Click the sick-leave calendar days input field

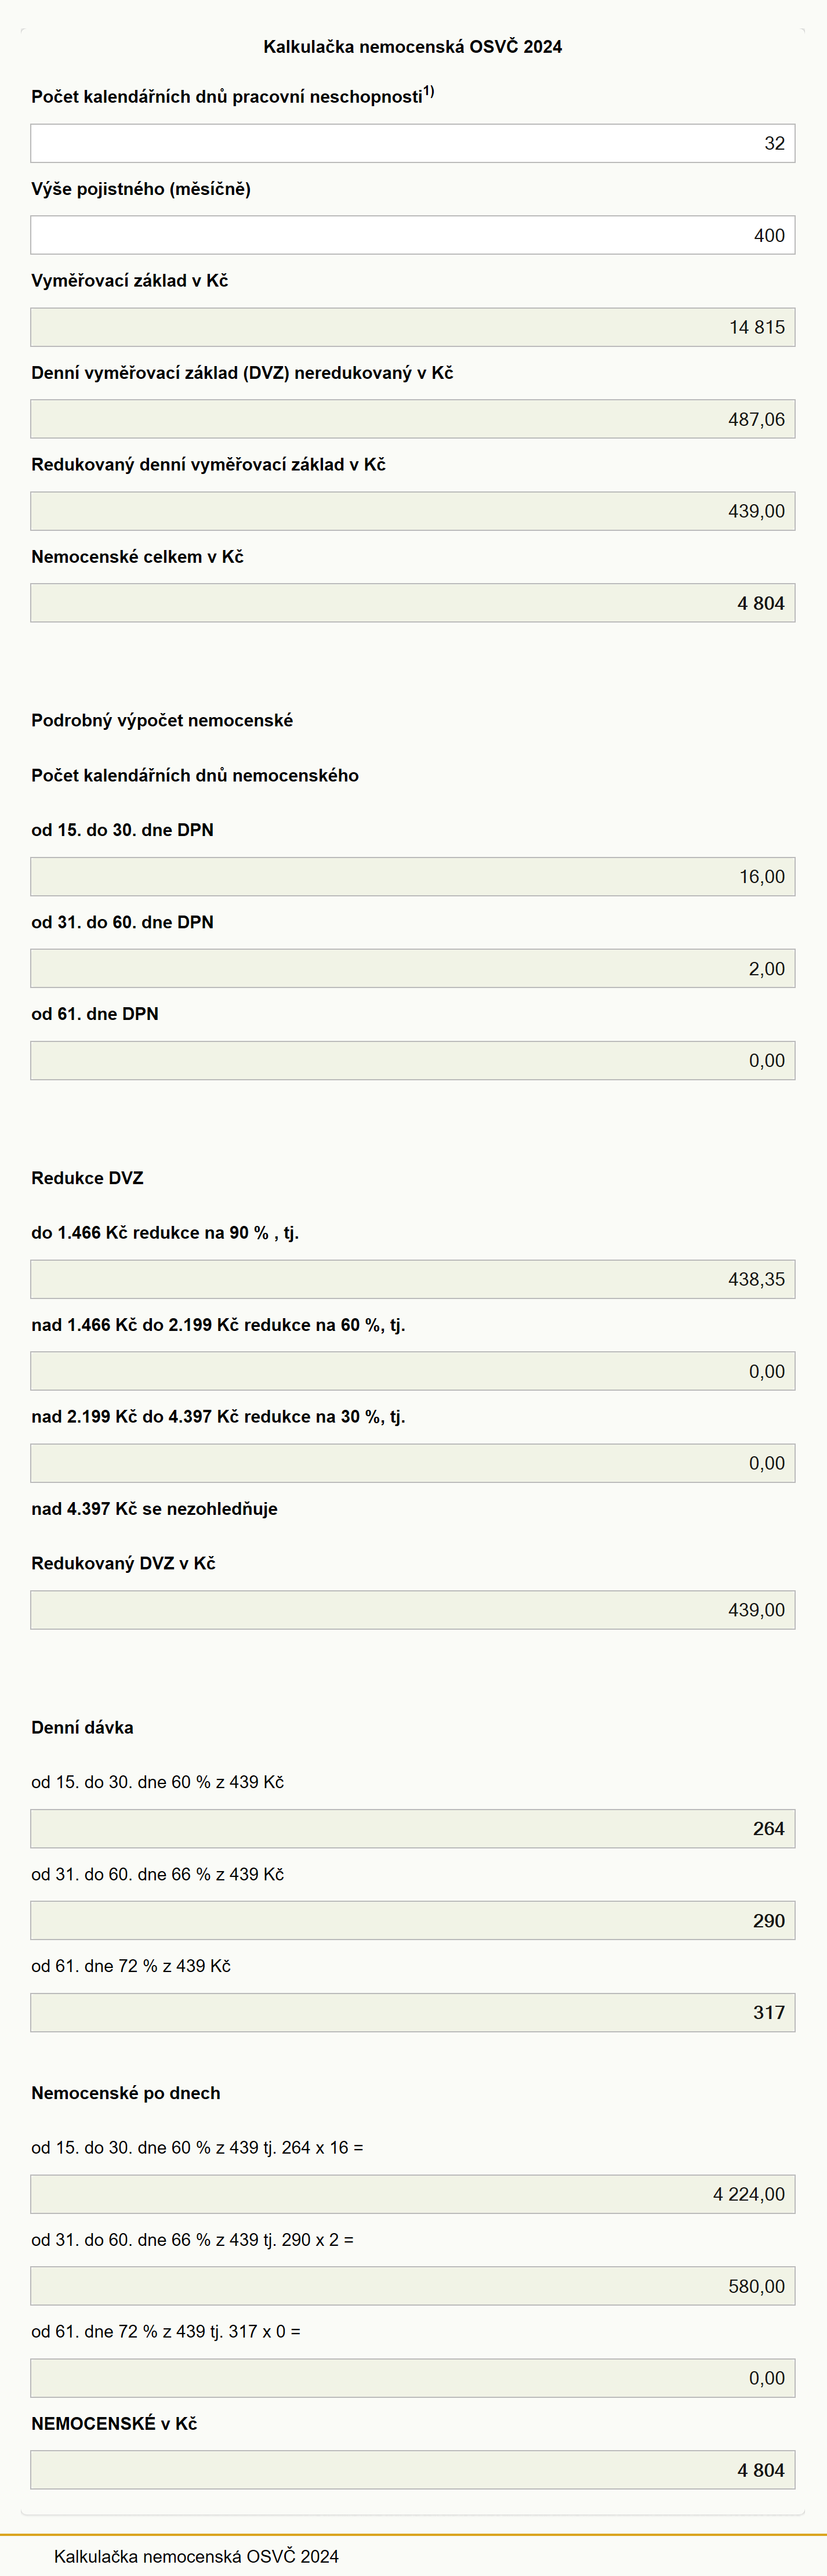point(413,143)
